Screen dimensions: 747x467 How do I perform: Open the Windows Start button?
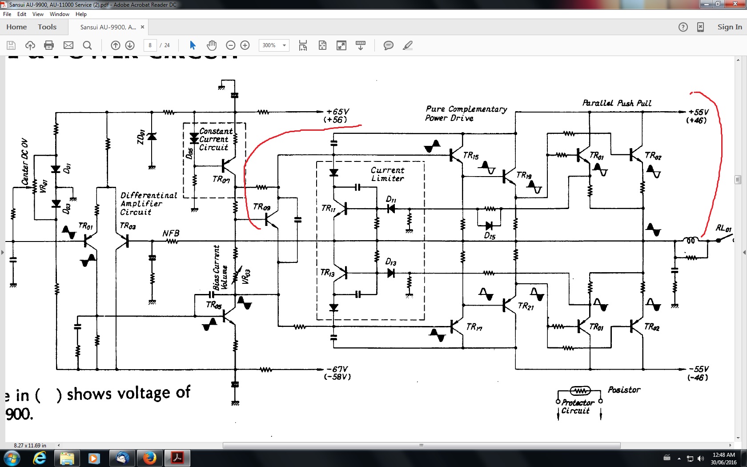pos(12,458)
